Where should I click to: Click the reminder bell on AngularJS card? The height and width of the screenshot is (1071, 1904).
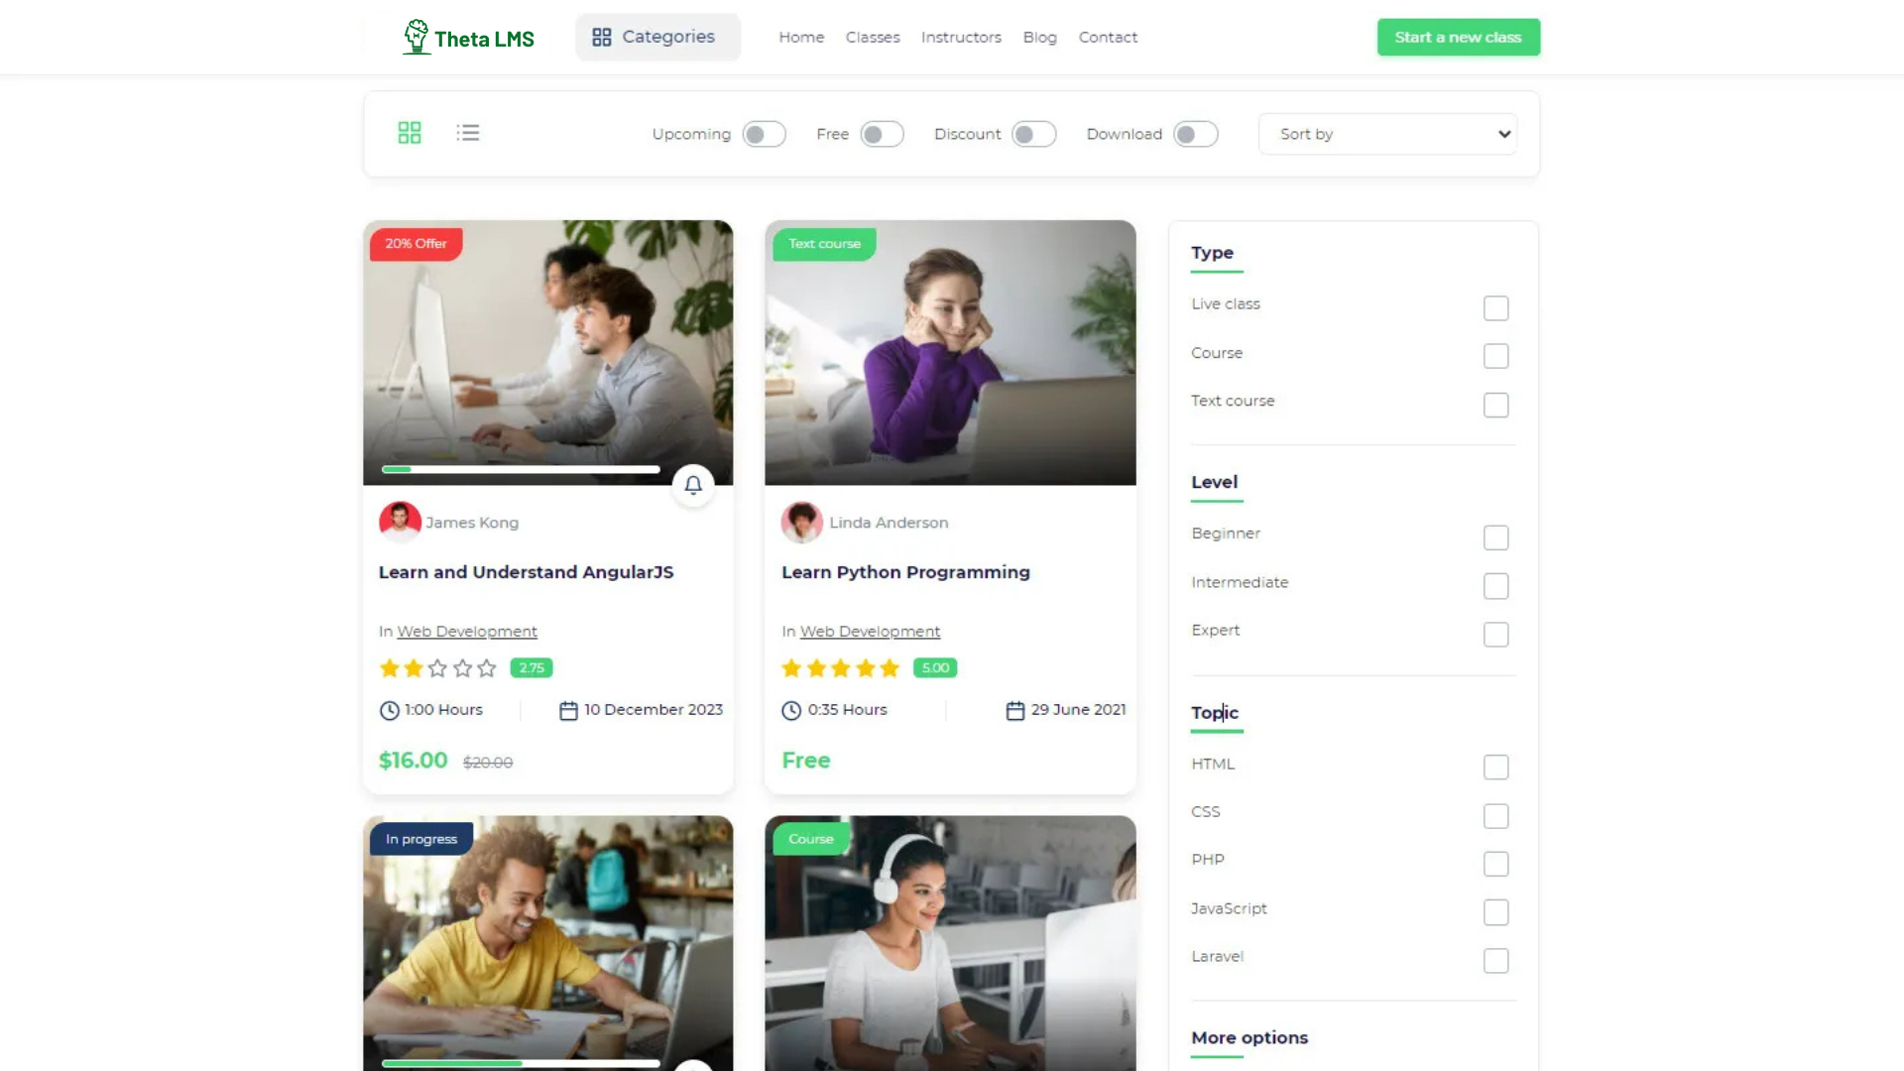[693, 485]
